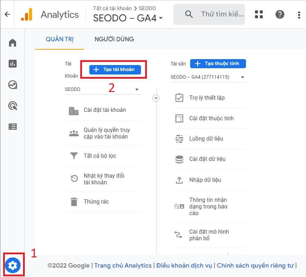Click the stream icon for Luồng dữ liệu

pyautogui.click(x=179, y=139)
